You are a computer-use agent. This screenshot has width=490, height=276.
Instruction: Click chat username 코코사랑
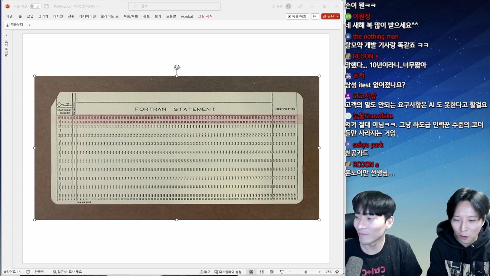pyautogui.click(x=365, y=96)
